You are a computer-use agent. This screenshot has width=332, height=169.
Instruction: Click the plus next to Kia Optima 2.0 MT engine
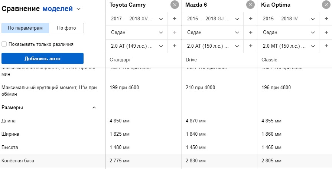326,46
